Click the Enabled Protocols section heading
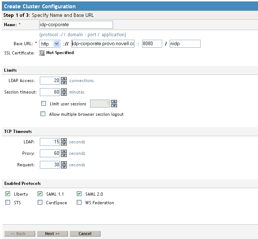The height and width of the screenshot is (239, 258). [23, 183]
